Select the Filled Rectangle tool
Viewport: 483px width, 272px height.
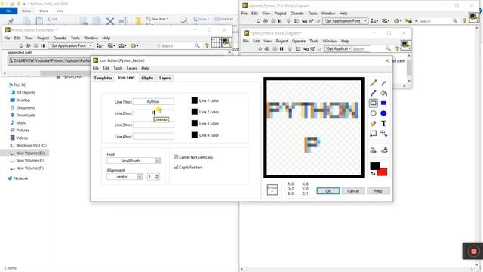tap(383, 103)
